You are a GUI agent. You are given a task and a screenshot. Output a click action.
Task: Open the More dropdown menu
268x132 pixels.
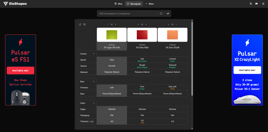(x=150, y=4)
